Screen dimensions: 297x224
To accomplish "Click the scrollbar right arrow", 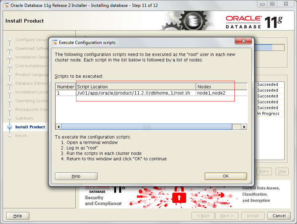I will 244,127.
